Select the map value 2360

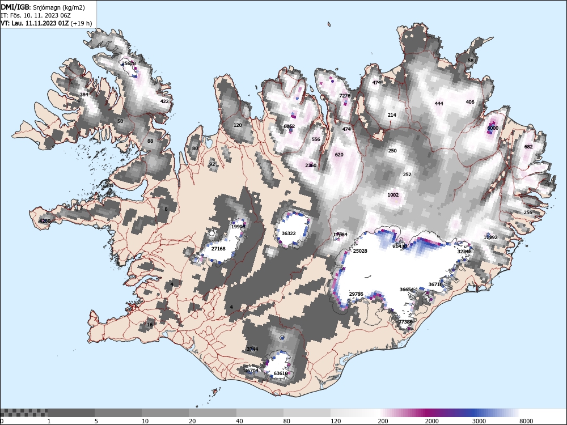pyautogui.click(x=311, y=165)
